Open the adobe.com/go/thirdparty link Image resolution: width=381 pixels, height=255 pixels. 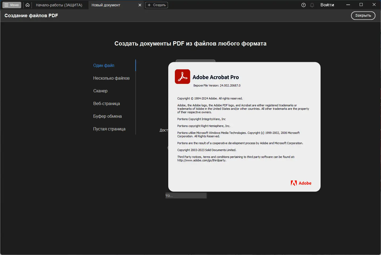click(201, 160)
